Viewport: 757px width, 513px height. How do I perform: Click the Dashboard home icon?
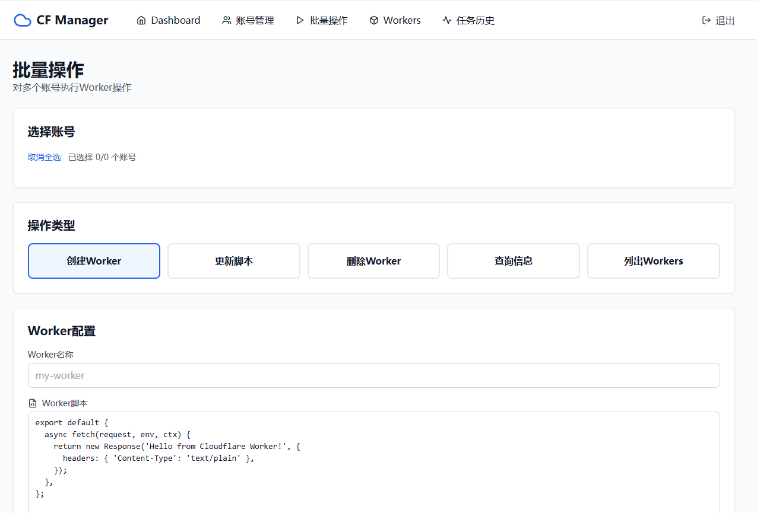pos(141,20)
